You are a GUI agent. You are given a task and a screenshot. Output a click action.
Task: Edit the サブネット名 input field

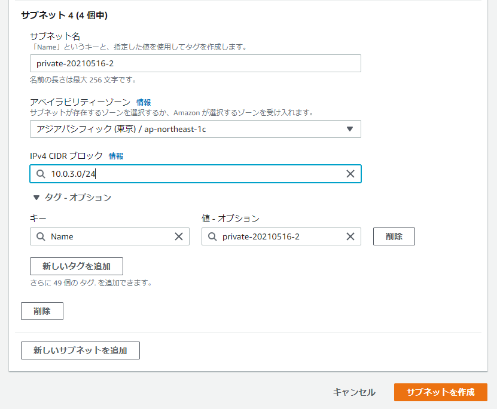[x=195, y=63]
